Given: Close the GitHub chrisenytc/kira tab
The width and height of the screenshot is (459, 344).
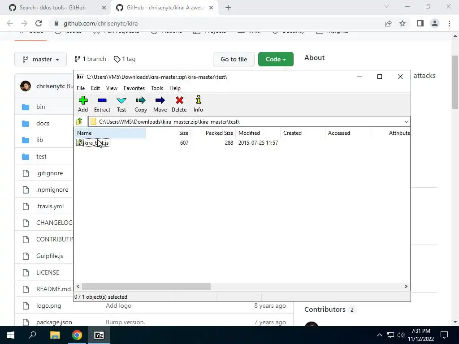Looking at the screenshot, I should 211,8.
